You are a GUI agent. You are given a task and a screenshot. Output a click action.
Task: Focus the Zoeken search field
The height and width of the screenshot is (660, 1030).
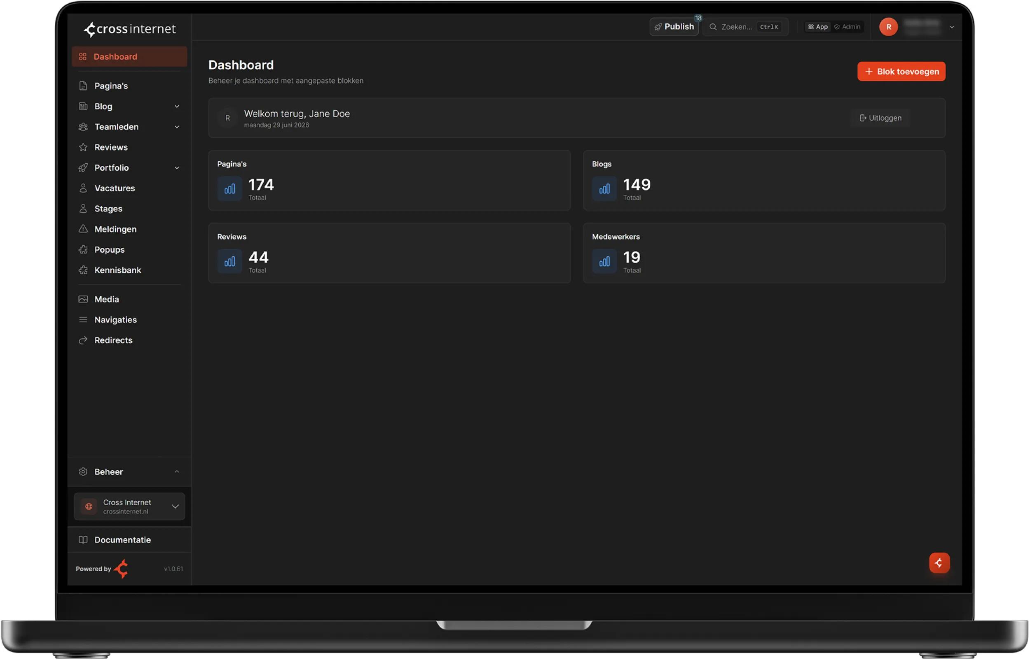[x=746, y=27]
